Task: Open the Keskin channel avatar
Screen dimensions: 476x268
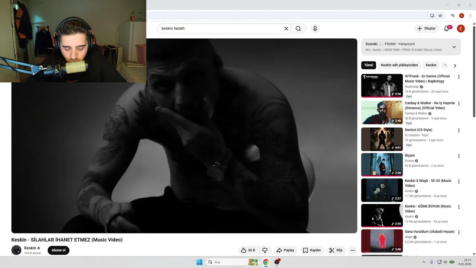Action: point(16,250)
